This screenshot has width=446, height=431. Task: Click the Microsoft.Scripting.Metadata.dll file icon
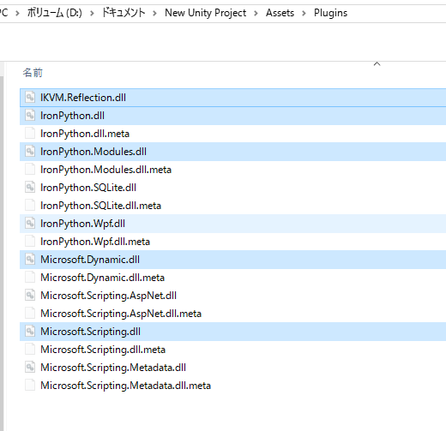pyautogui.click(x=30, y=368)
